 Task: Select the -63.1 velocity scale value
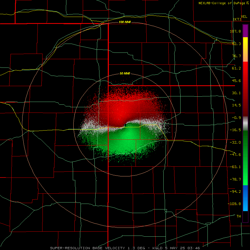pyautogui.click(x=235, y=167)
